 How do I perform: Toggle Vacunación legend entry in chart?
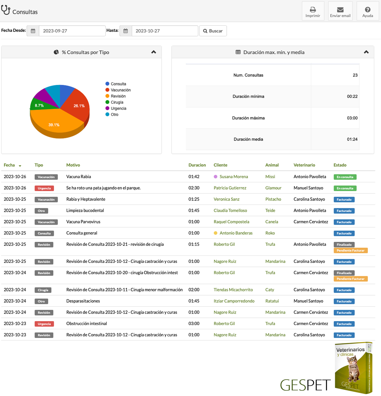pos(120,90)
